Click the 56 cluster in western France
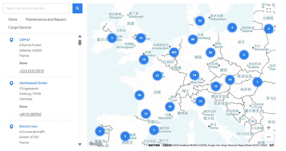The width and height of the screenshot is (286, 151). click(x=140, y=95)
